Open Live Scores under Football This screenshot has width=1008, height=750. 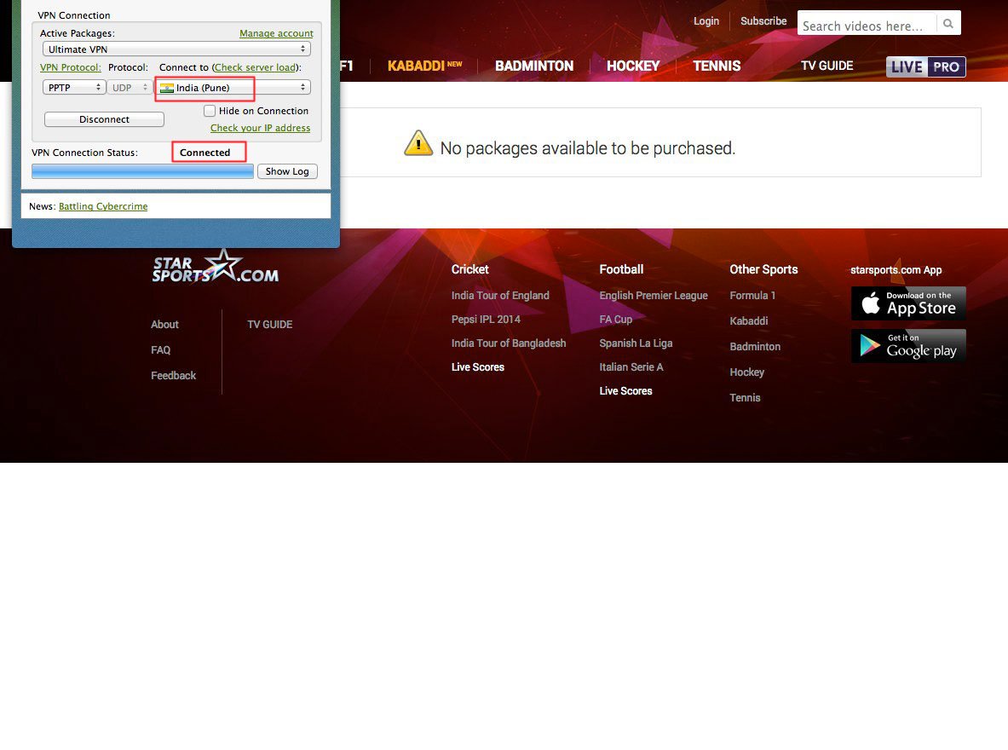(x=625, y=391)
